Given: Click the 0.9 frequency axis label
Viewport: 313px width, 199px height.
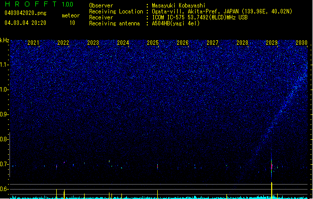Looking at the screenshot, I should click(4, 114).
